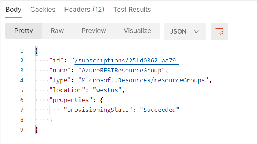Click the closing brace on line 9
Viewport: 257px width, 144px height.
click(37, 130)
